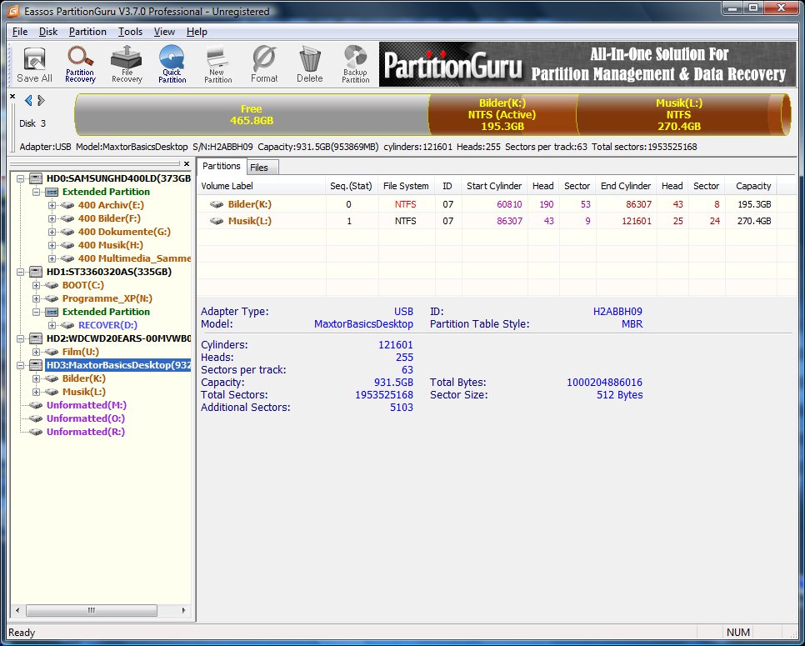Select Bilder(K:) in the disk tree
The height and width of the screenshot is (646, 805).
pos(83,378)
